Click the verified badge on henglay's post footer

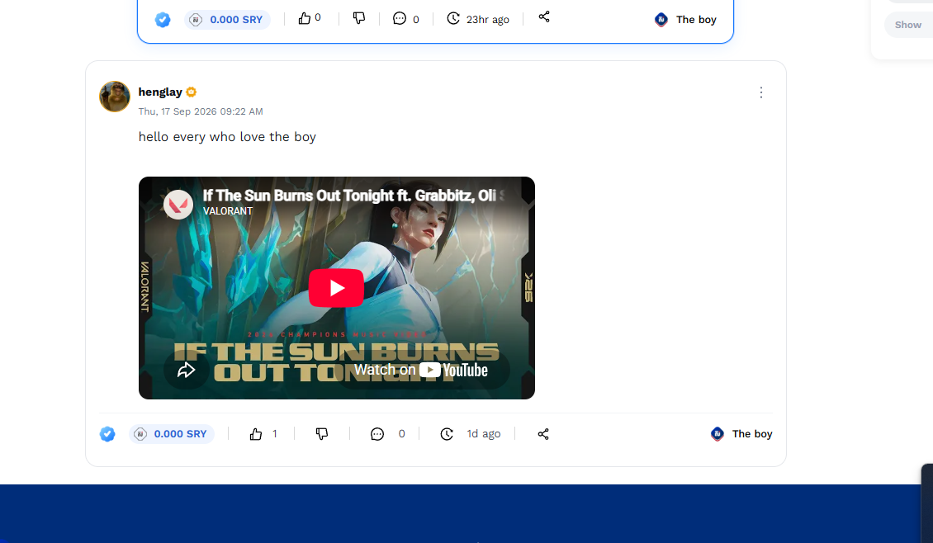107,434
